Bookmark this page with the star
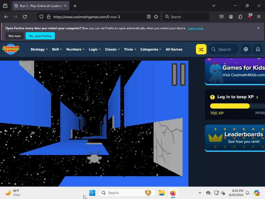The image size is (265, 199). pyautogui.click(x=156, y=17)
